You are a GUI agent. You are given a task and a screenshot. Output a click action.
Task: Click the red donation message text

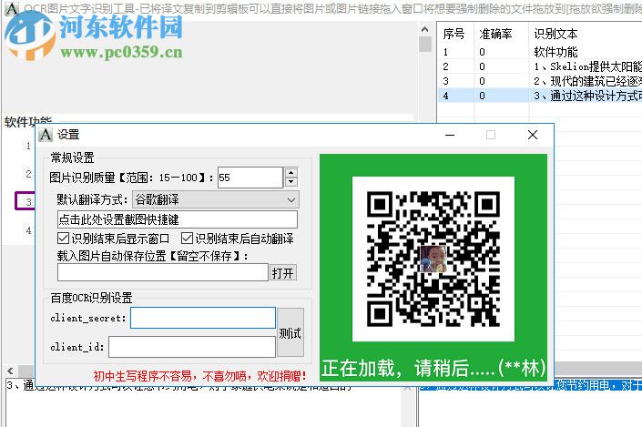tap(199, 375)
